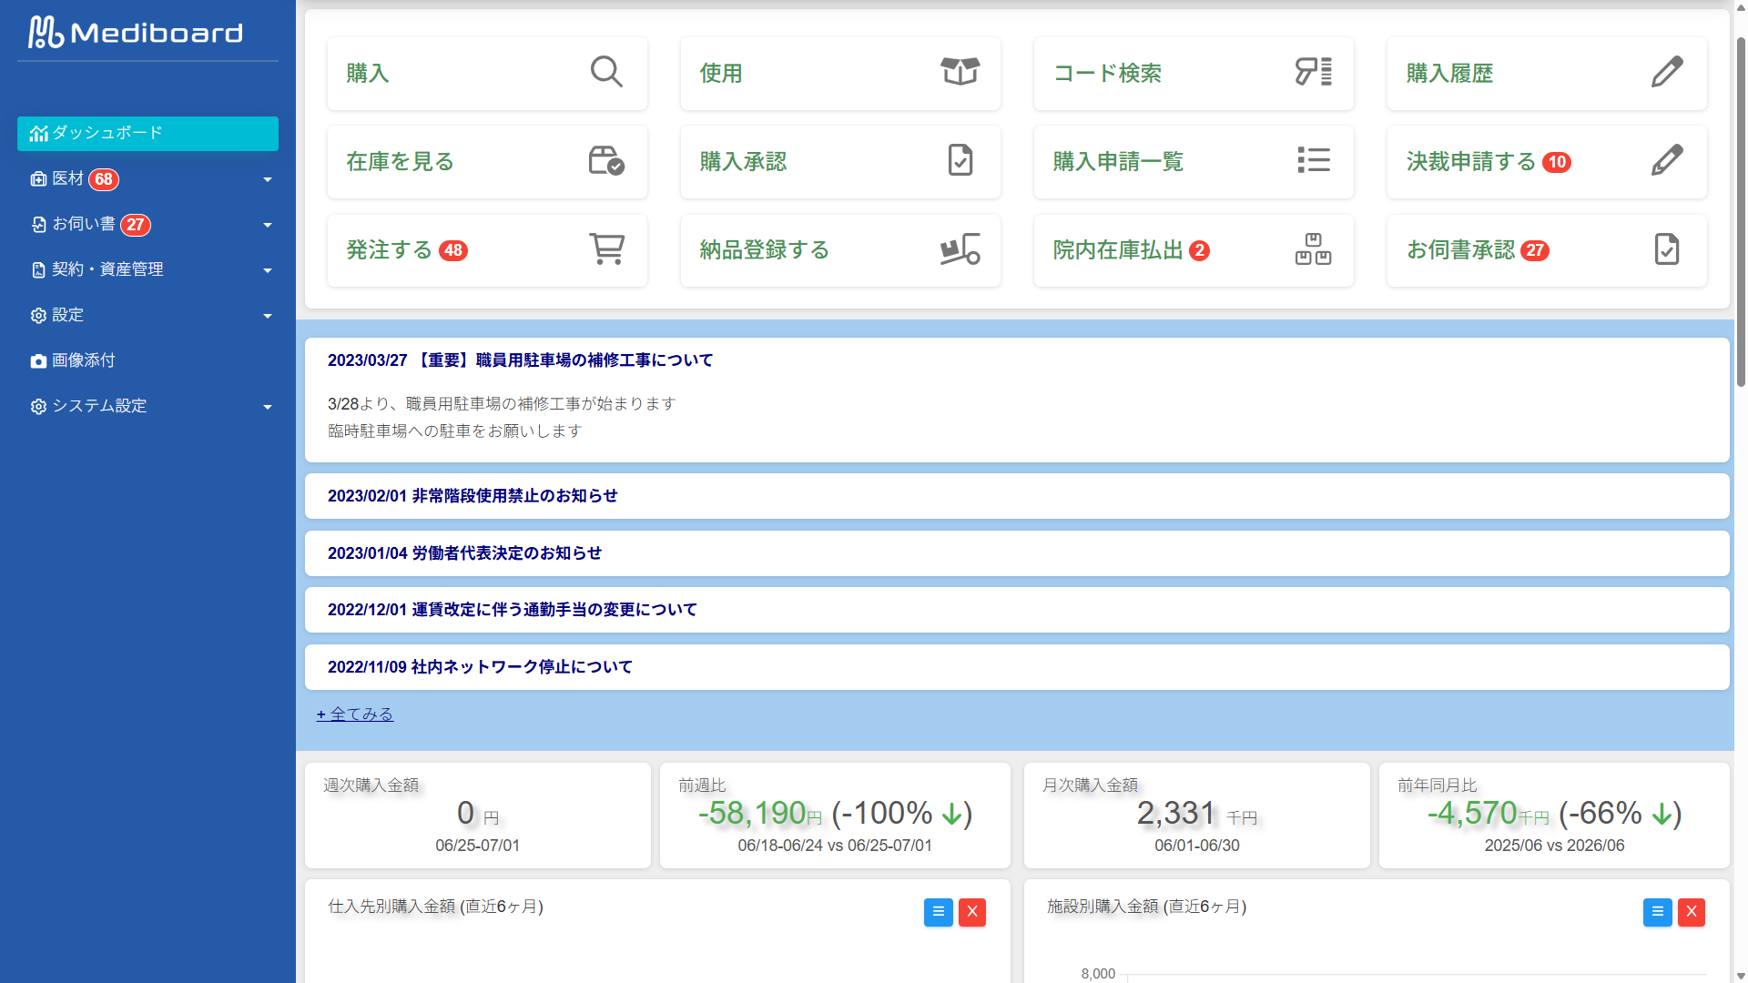Click the stacked boxes icon on 院内在庫払出 card
This screenshot has height=983, width=1748.
pyautogui.click(x=1313, y=248)
